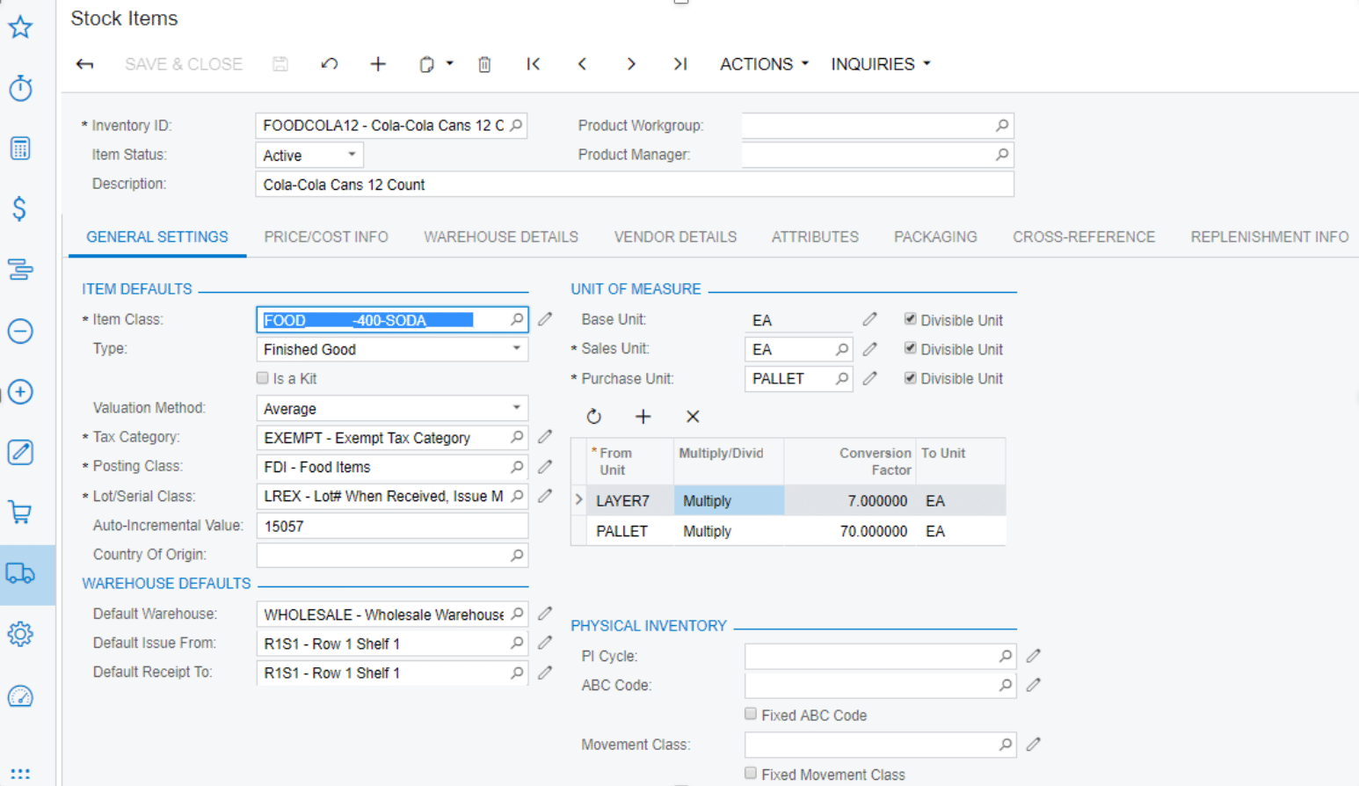Refresh the unit conversion grid

595,416
